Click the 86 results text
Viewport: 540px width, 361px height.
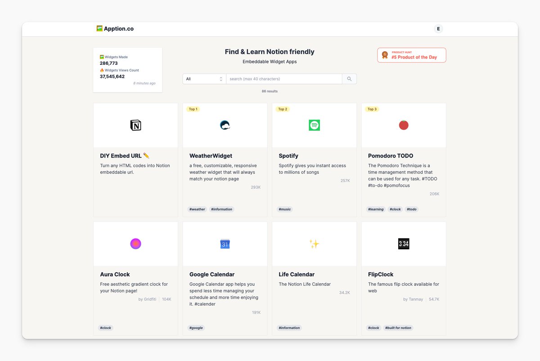270,91
